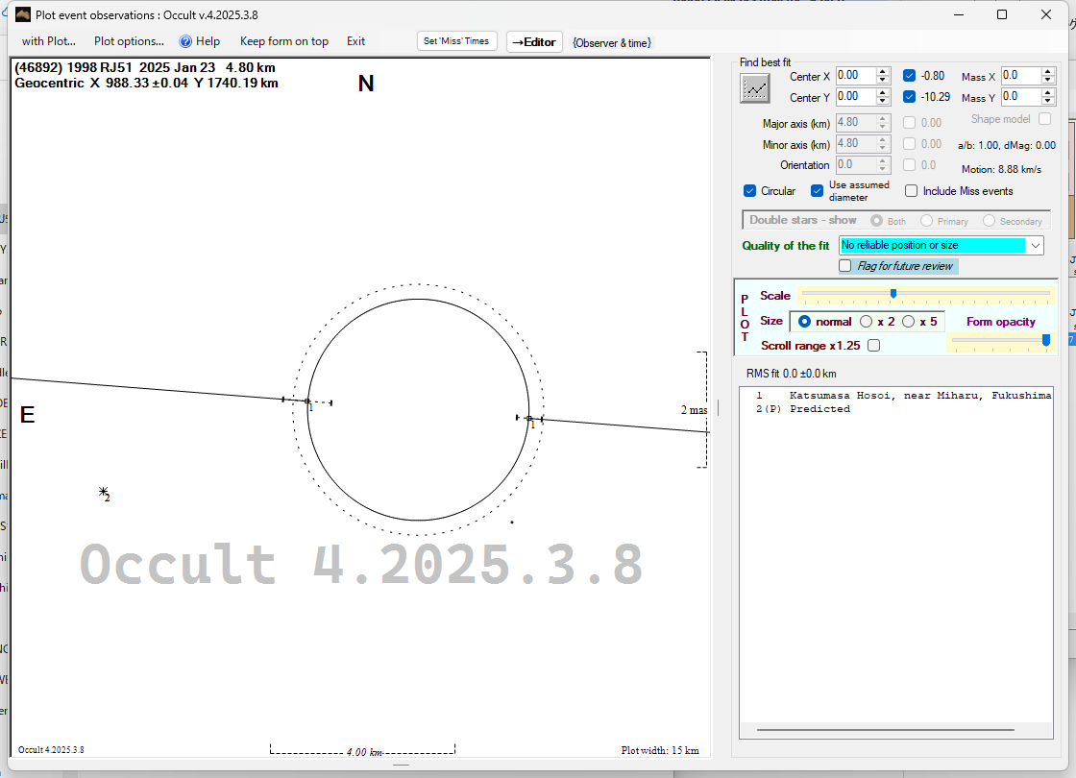The image size is (1076, 778).
Task: Click the Occult app icon in title bar
Action: (x=23, y=14)
